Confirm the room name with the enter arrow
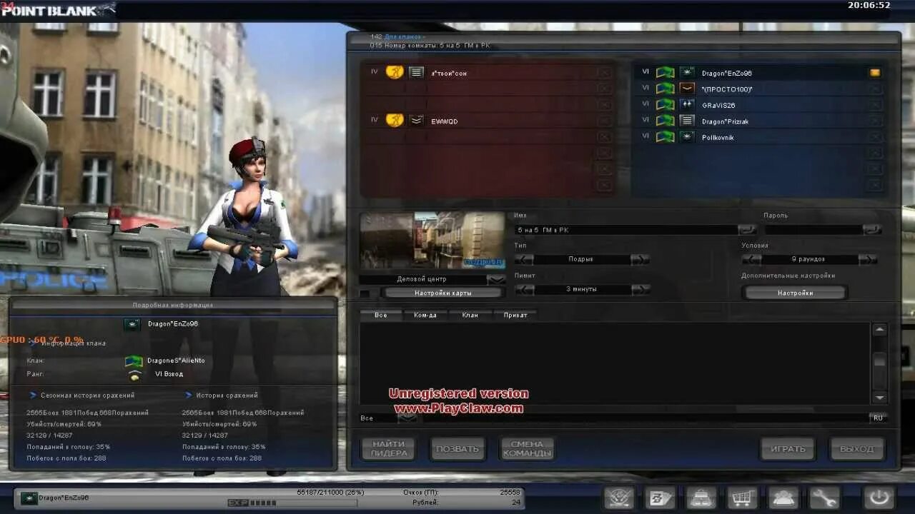The height and width of the screenshot is (514, 915). pyautogui.click(x=747, y=230)
